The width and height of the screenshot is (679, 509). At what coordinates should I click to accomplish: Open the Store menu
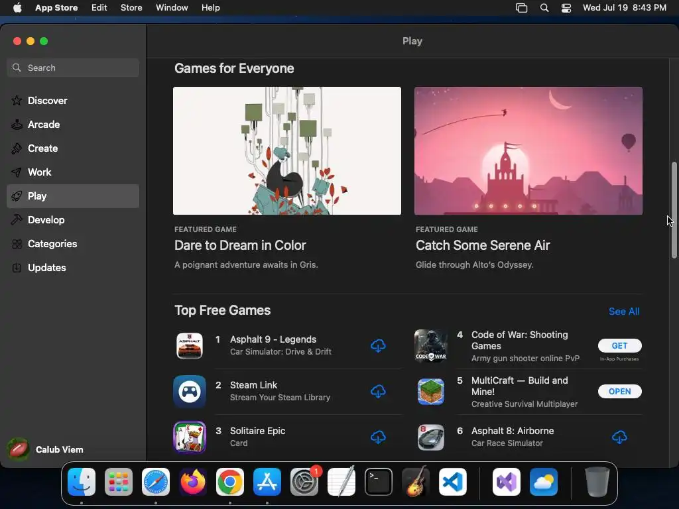131,7
